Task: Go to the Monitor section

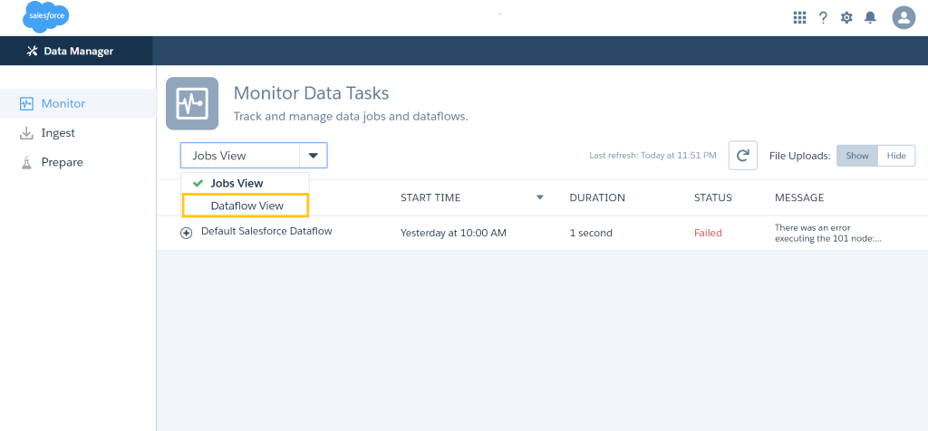Action: click(x=78, y=103)
